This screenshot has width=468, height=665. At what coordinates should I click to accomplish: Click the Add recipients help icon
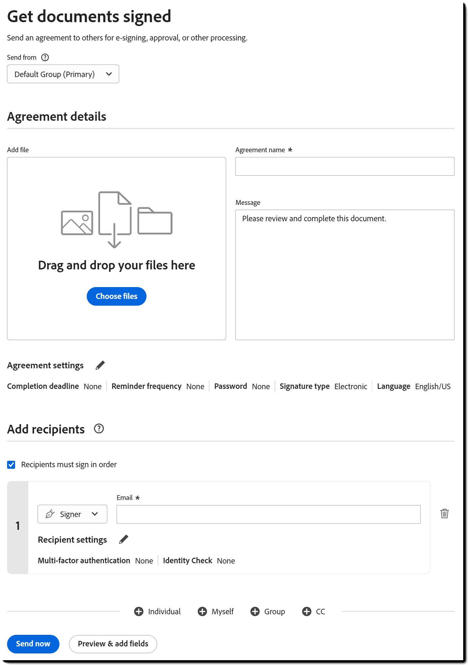[99, 429]
